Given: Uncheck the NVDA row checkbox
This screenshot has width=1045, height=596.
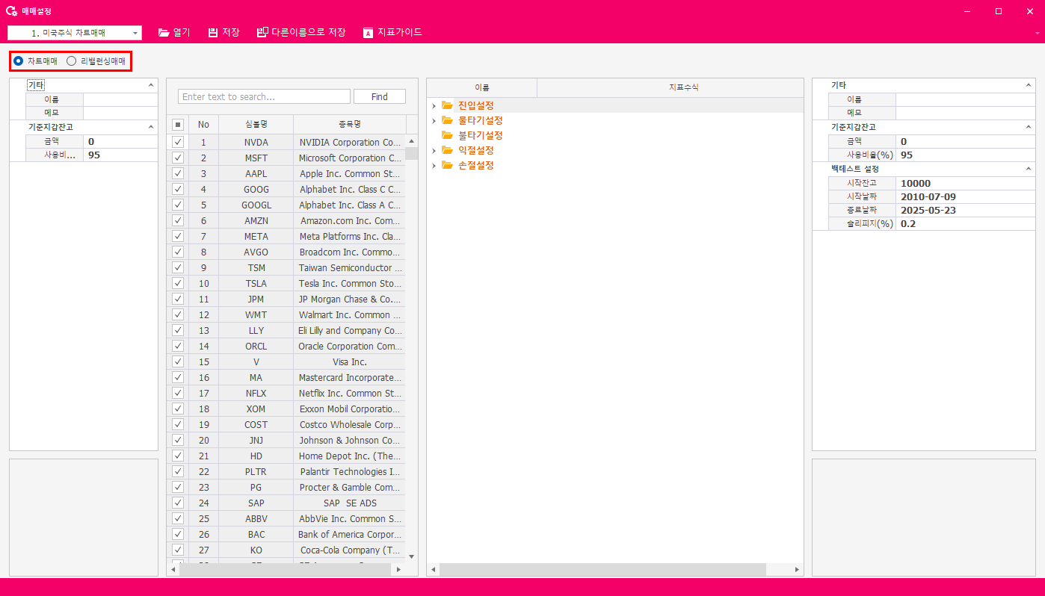Looking at the screenshot, I should click(177, 142).
